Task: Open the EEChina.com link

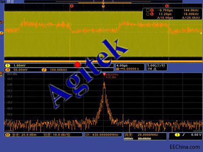Action: click(x=185, y=147)
